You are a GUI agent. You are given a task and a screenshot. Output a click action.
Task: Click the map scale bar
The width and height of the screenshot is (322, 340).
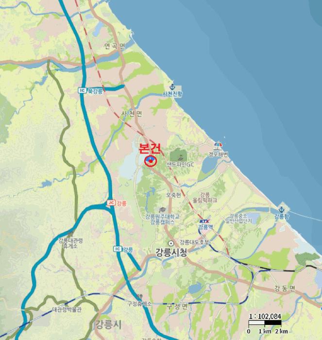pyautogui.click(x=265, y=323)
